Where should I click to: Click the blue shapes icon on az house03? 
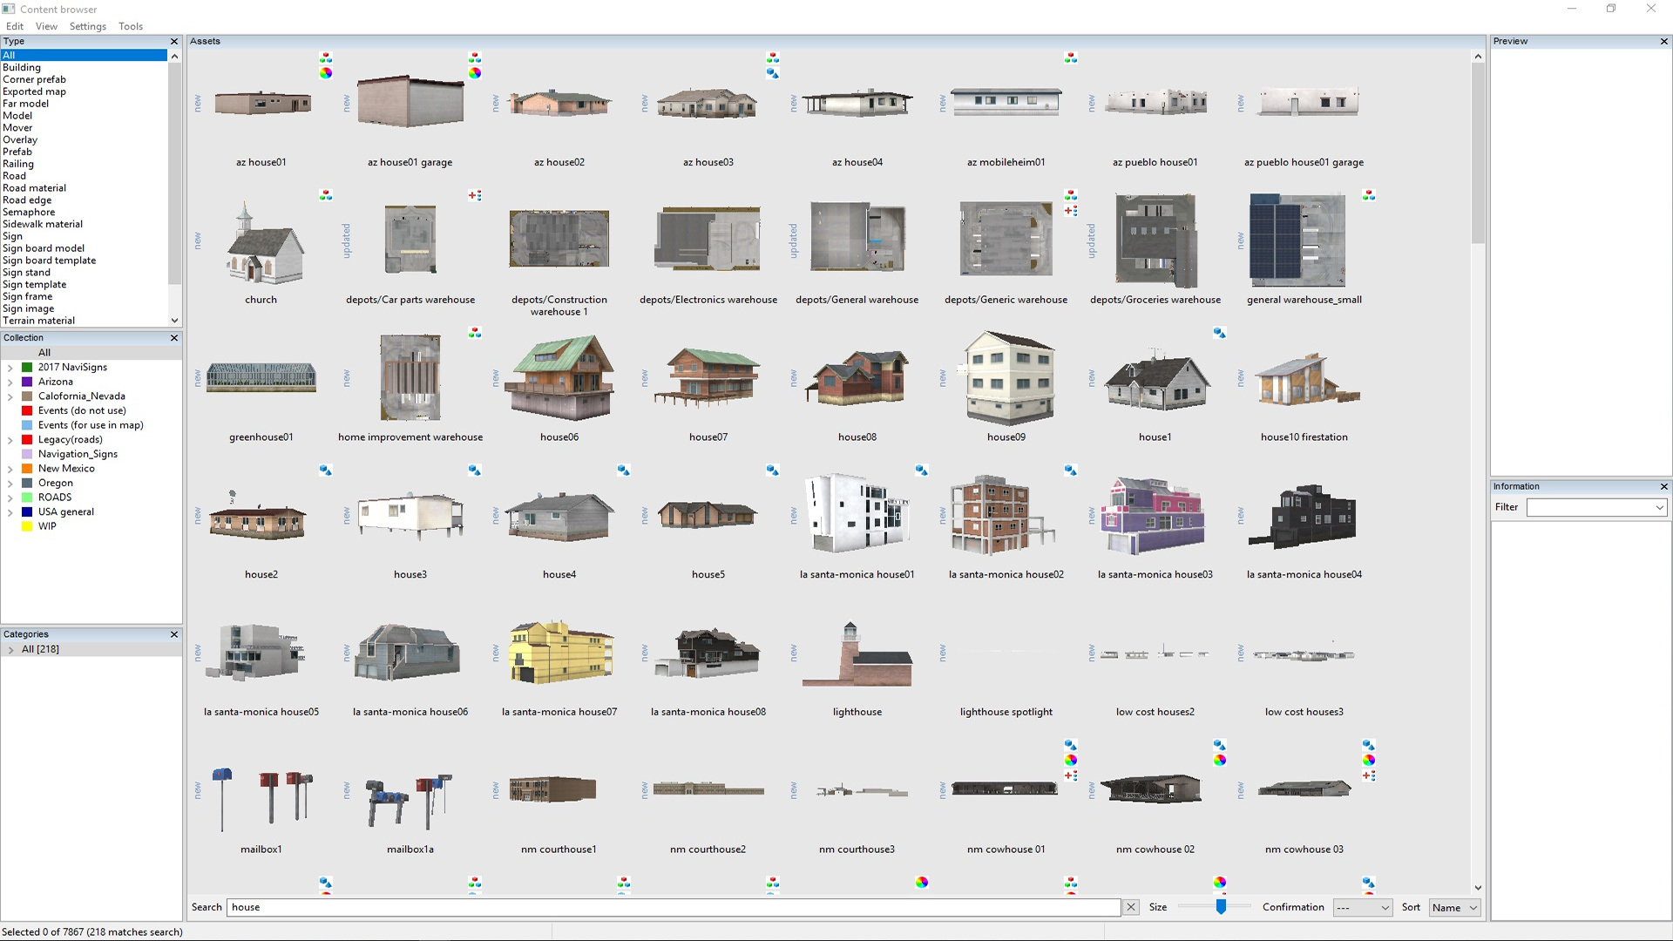(x=773, y=73)
